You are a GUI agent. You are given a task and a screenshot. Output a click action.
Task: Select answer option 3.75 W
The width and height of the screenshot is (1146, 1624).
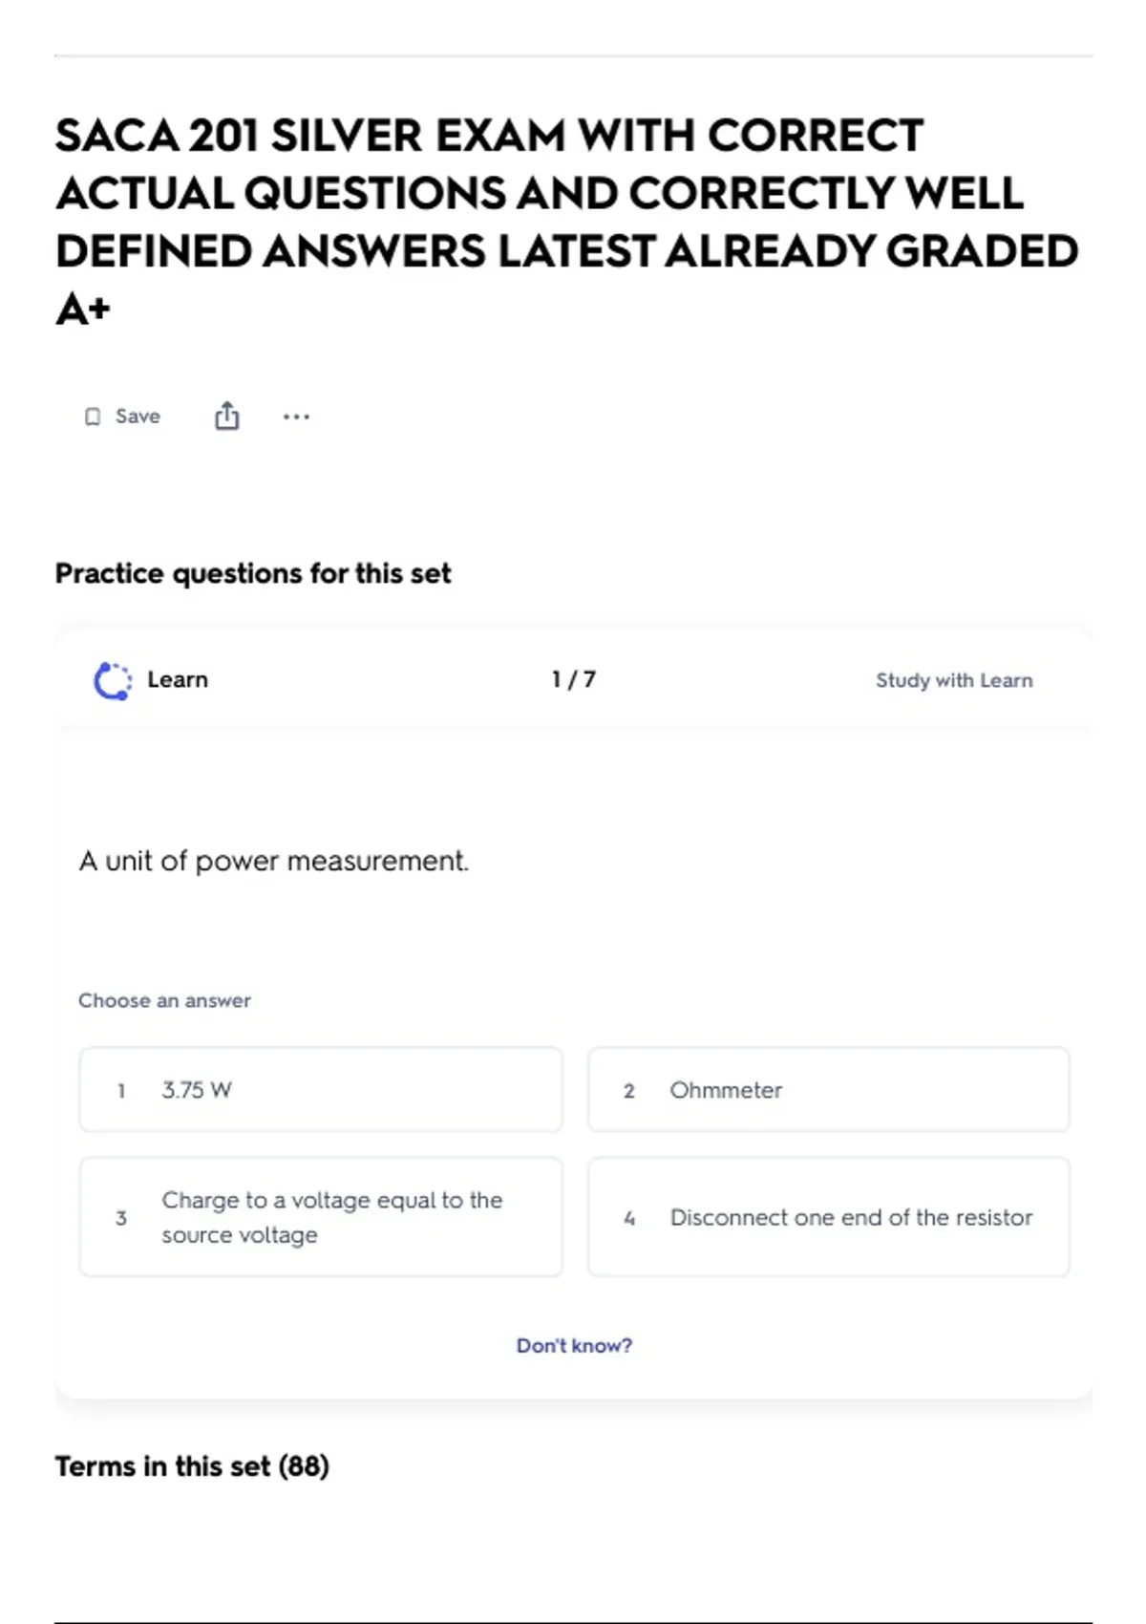pyautogui.click(x=321, y=1090)
